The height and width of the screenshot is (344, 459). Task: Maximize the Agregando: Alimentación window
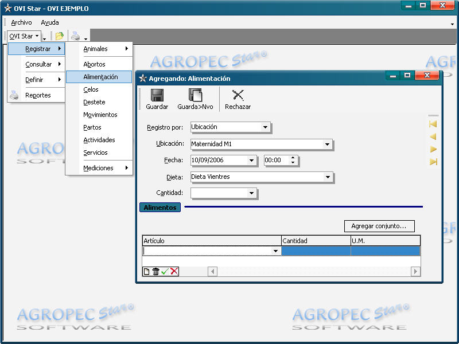click(407, 76)
